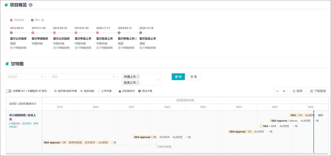The width and height of the screenshot is (331, 156).
Task: Click the 2012-06-21 milestone circle
Action: pyautogui.click(x=11, y=33)
